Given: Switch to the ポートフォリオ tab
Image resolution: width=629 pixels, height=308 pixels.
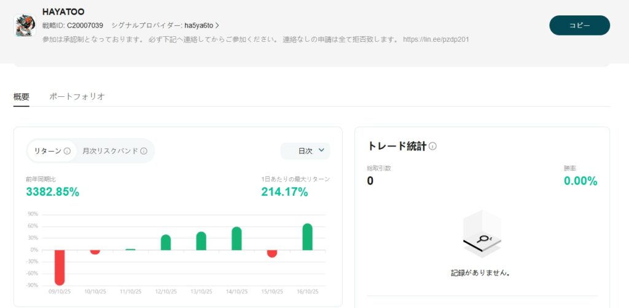Looking at the screenshot, I should 77,96.
